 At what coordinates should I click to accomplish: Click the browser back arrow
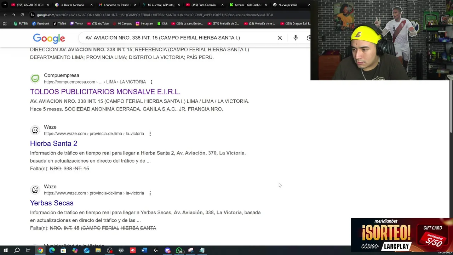[5, 15]
